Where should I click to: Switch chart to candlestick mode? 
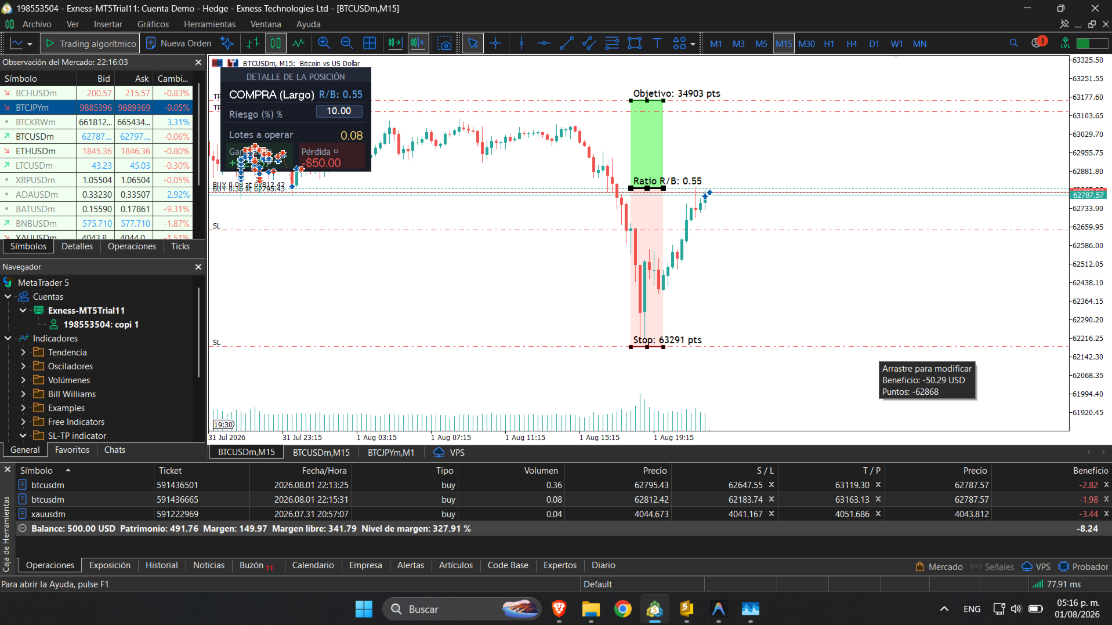click(x=276, y=43)
